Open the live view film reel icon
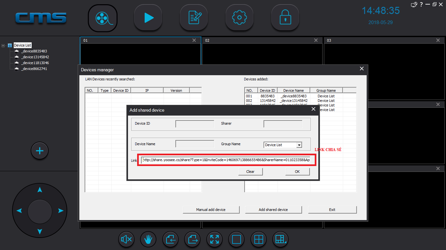 (103, 18)
